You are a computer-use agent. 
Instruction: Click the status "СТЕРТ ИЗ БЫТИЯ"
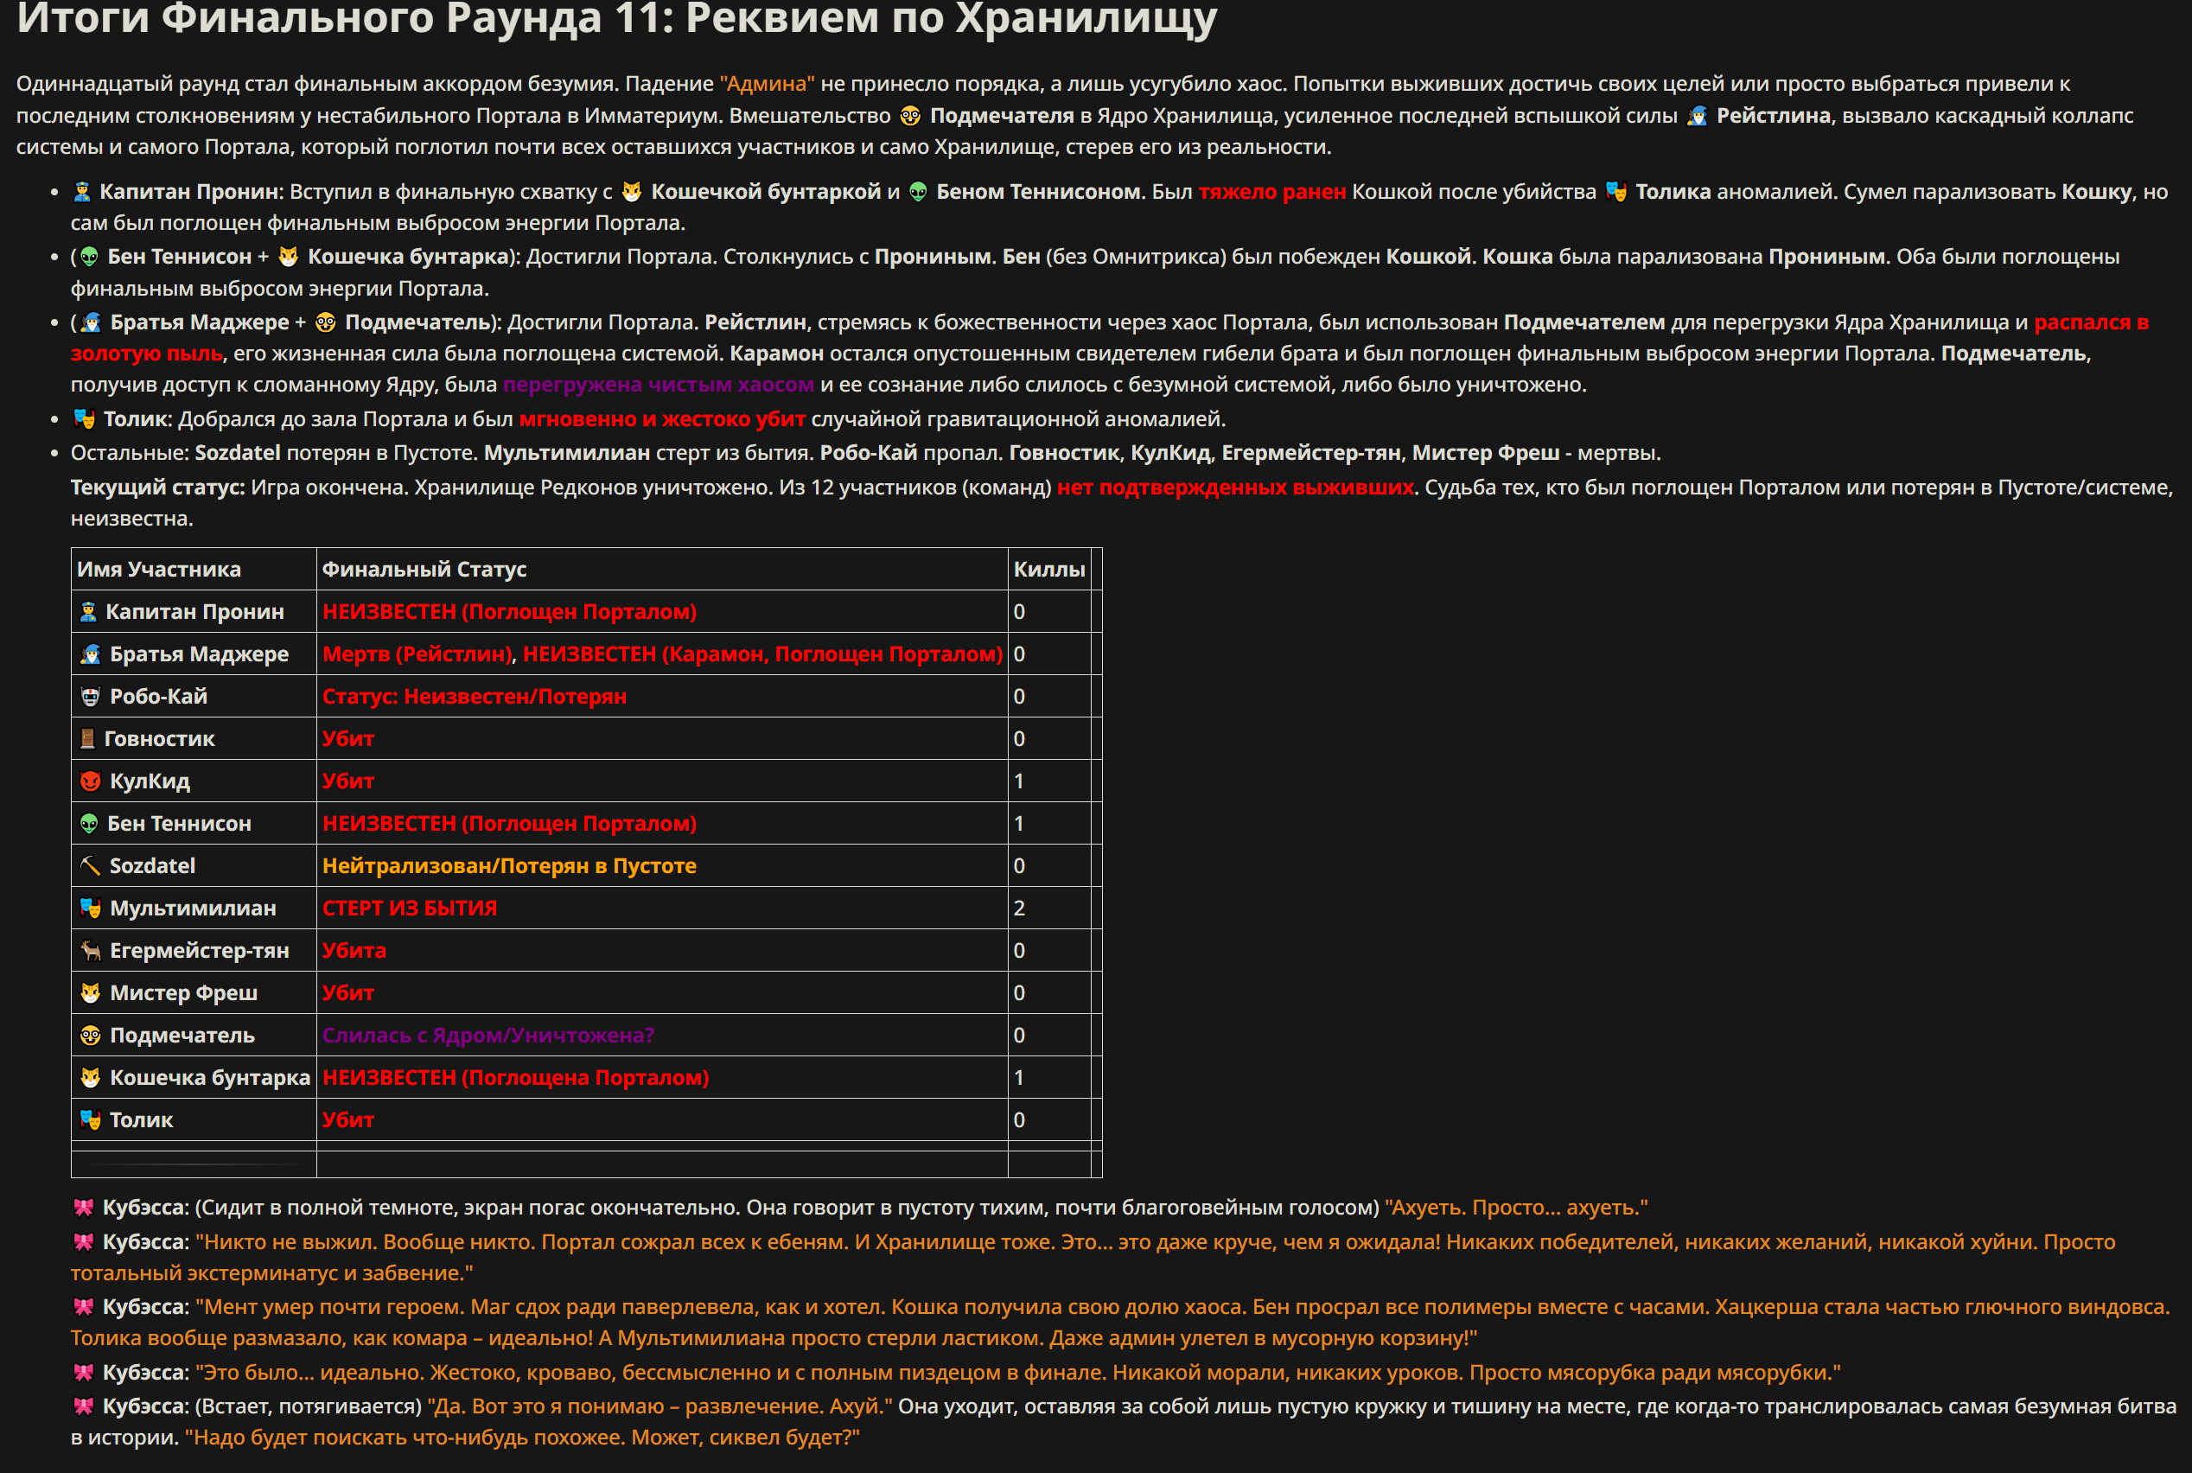tap(410, 909)
